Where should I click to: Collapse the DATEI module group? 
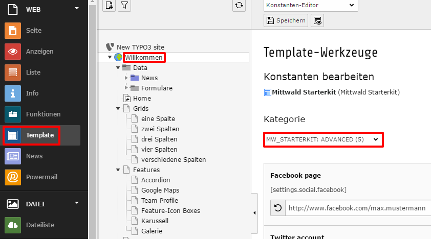77,203
